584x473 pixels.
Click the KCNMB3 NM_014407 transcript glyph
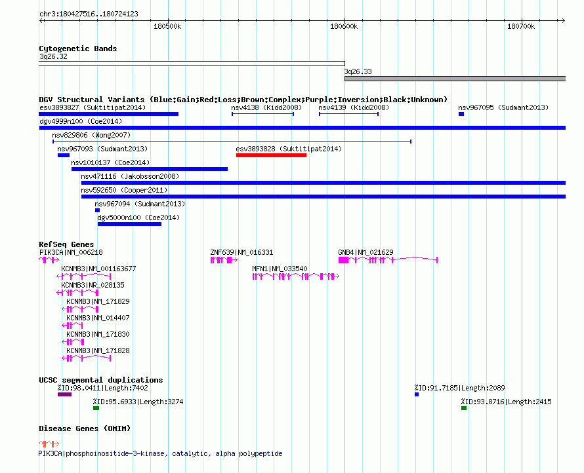pos(72,326)
